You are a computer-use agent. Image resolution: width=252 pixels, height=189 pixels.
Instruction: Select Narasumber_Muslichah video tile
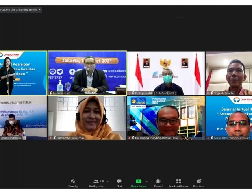pos(87,118)
